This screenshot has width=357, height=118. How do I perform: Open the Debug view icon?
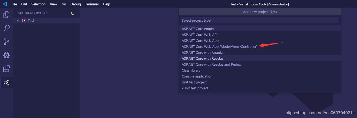pos(6,55)
